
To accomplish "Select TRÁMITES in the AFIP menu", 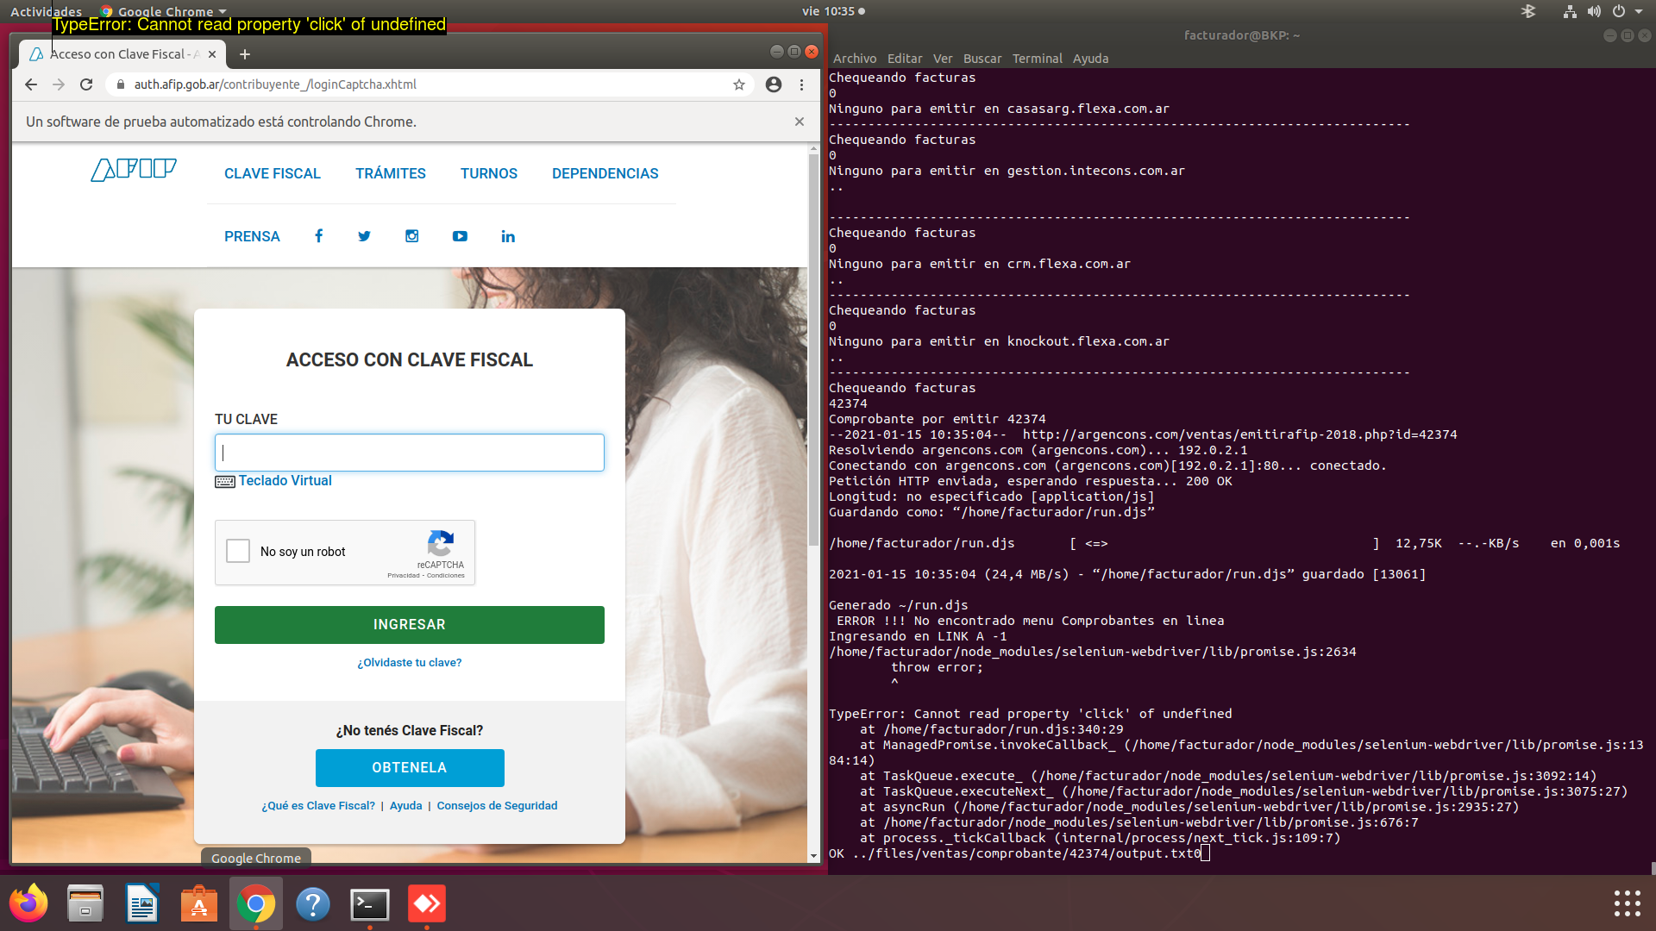I will click(391, 173).
